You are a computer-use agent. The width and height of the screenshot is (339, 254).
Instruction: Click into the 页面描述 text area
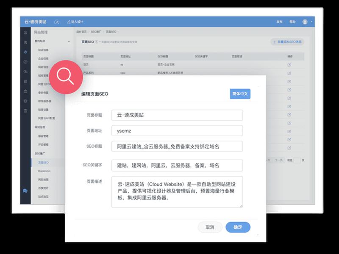[177, 192]
